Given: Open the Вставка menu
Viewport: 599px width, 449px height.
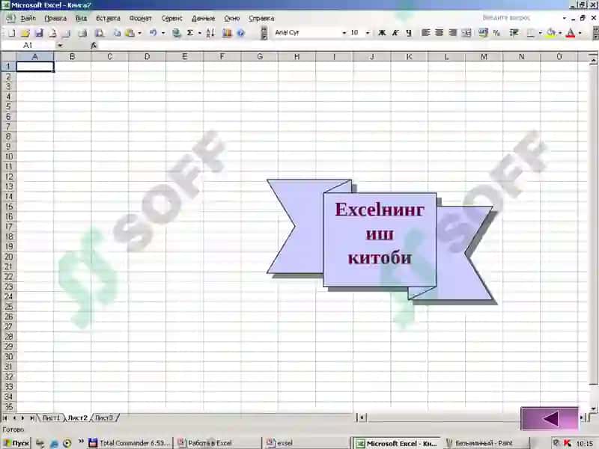Looking at the screenshot, I should (x=108, y=18).
